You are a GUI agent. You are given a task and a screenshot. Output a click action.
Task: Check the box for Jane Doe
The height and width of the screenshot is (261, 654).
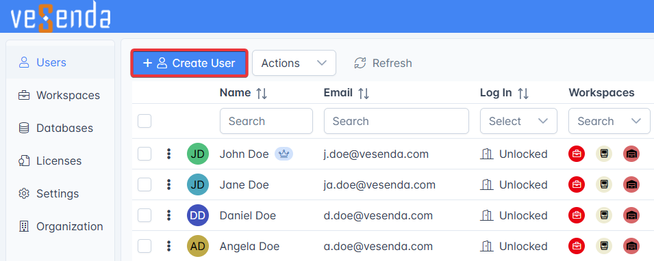(144, 184)
